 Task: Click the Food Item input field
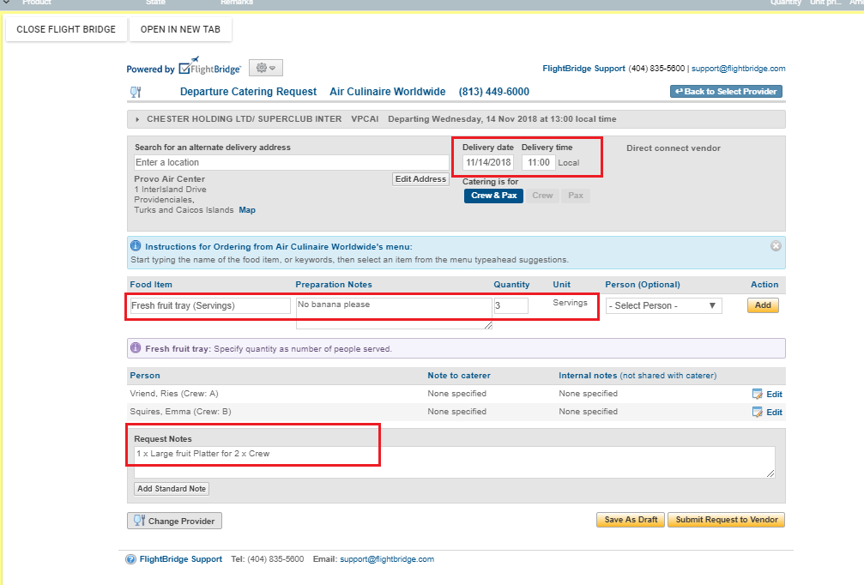(210, 305)
